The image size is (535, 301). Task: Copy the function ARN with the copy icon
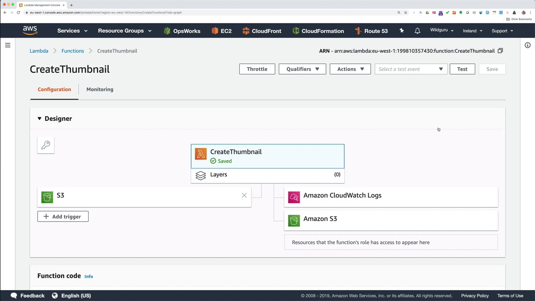[x=500, y=51]
